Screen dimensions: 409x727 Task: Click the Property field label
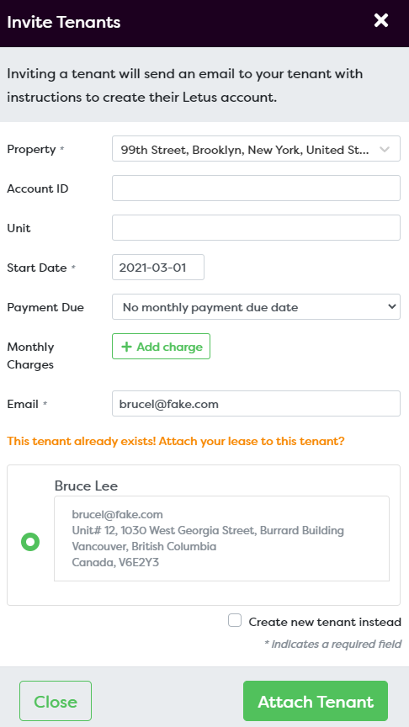pos(31,149)
